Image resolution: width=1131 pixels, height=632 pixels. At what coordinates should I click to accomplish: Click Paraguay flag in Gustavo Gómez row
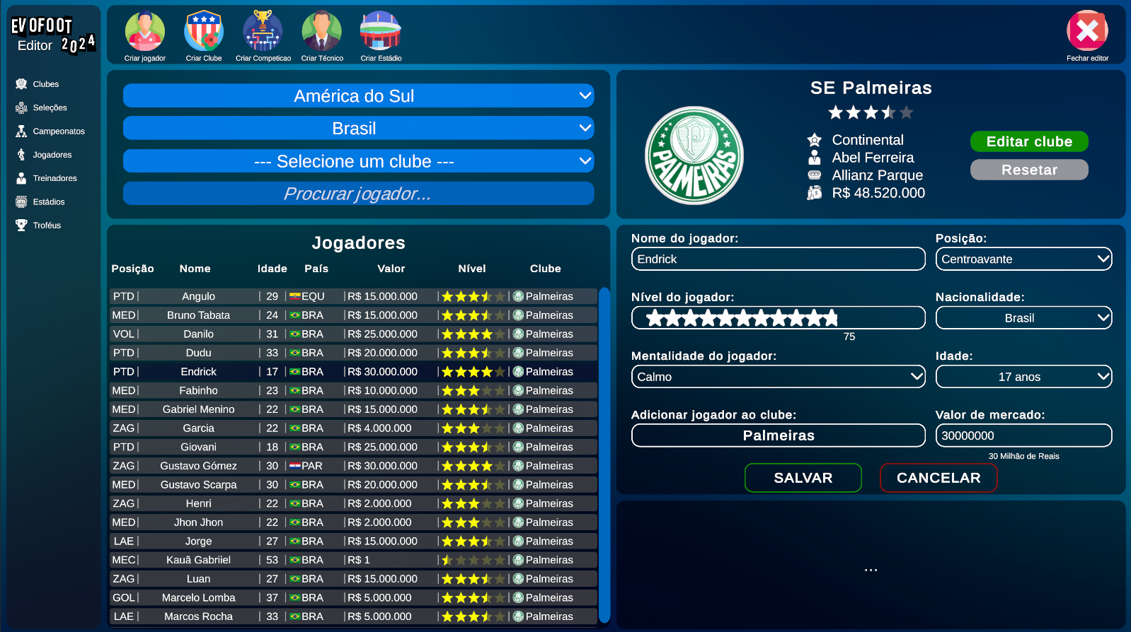pos(295,466)
